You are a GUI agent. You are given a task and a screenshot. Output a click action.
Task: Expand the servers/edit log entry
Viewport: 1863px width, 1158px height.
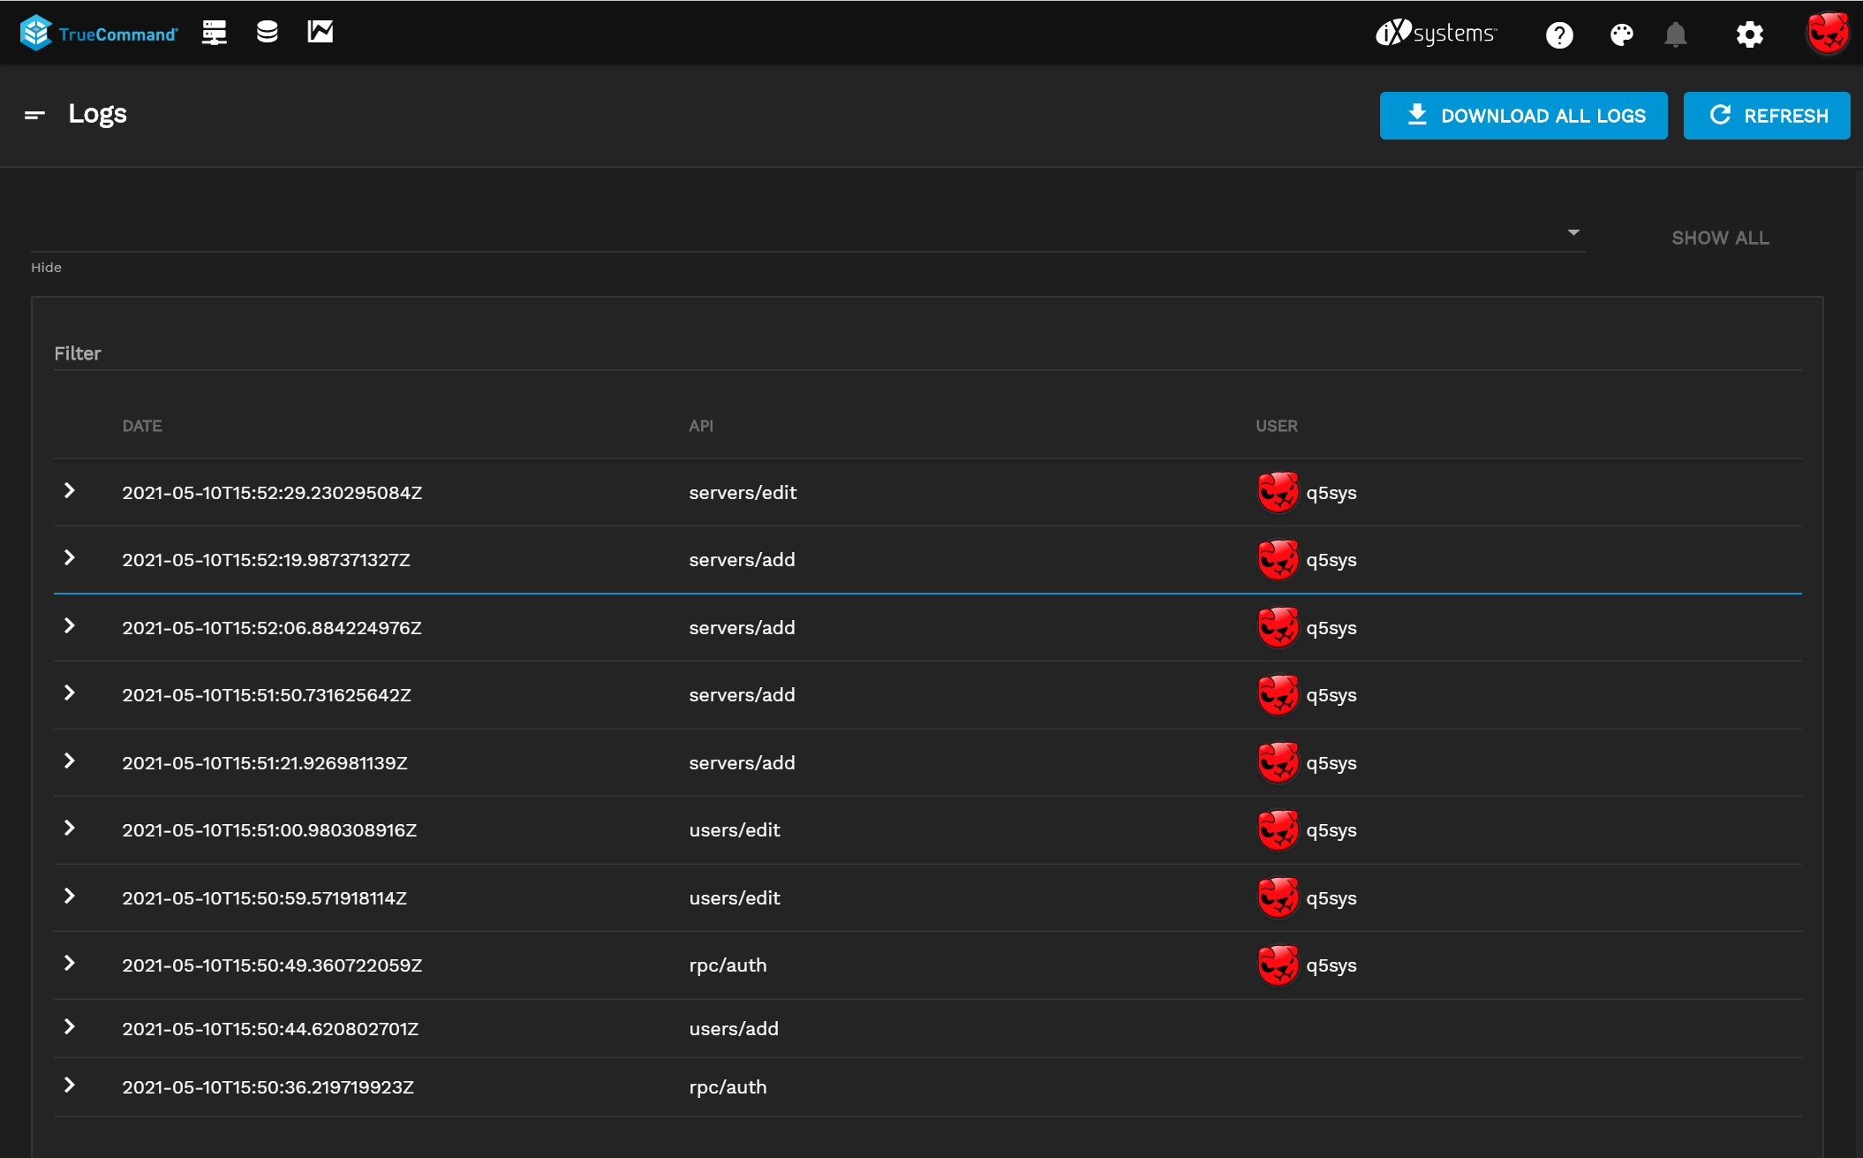[x=70, y=492]
